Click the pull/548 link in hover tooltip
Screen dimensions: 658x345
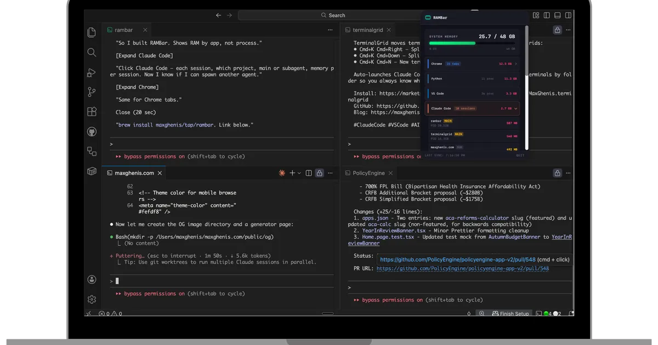458,260
